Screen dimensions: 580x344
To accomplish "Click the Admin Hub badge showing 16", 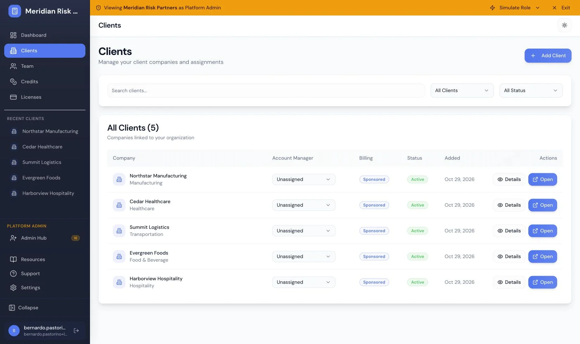I will [x=75, y=238].
